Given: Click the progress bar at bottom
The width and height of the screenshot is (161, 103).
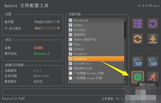Looking at the screenshot, I should [x=62, y=92].
